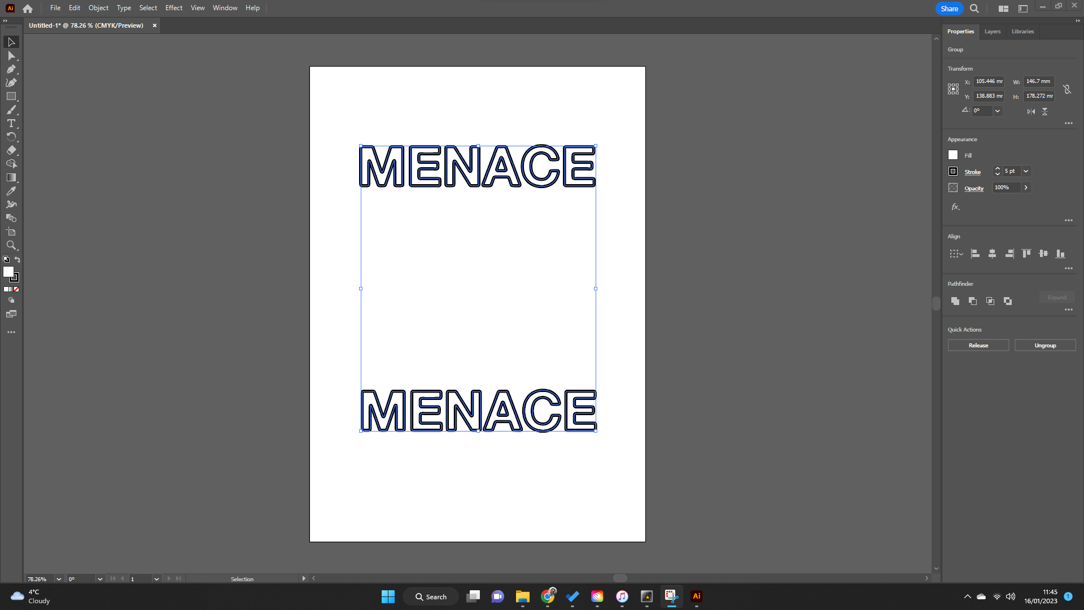The height and width of the screenshot is (610, 1084).
Task: Select the Eyedropper tool
Action: point(11,191)
